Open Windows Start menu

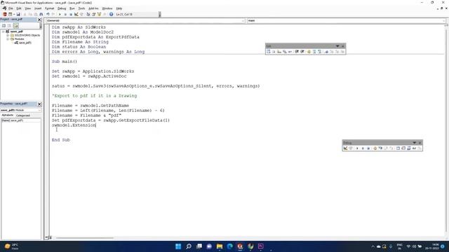click(x=178, y=246)
